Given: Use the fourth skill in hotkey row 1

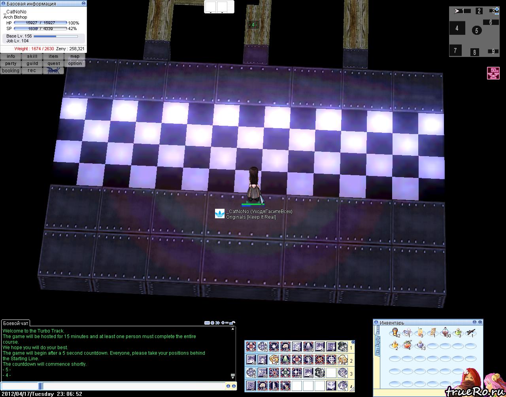Looking at the screenshot, I should (285, 347).
